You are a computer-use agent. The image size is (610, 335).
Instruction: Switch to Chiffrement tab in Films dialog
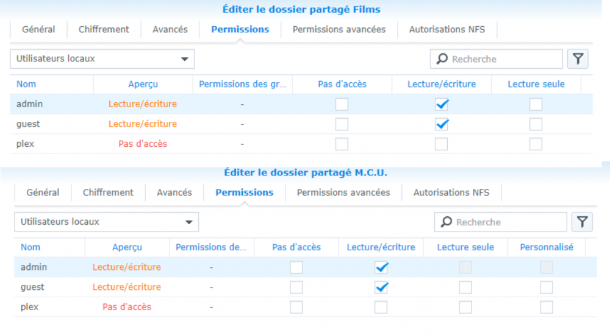(x=104, y=29)
